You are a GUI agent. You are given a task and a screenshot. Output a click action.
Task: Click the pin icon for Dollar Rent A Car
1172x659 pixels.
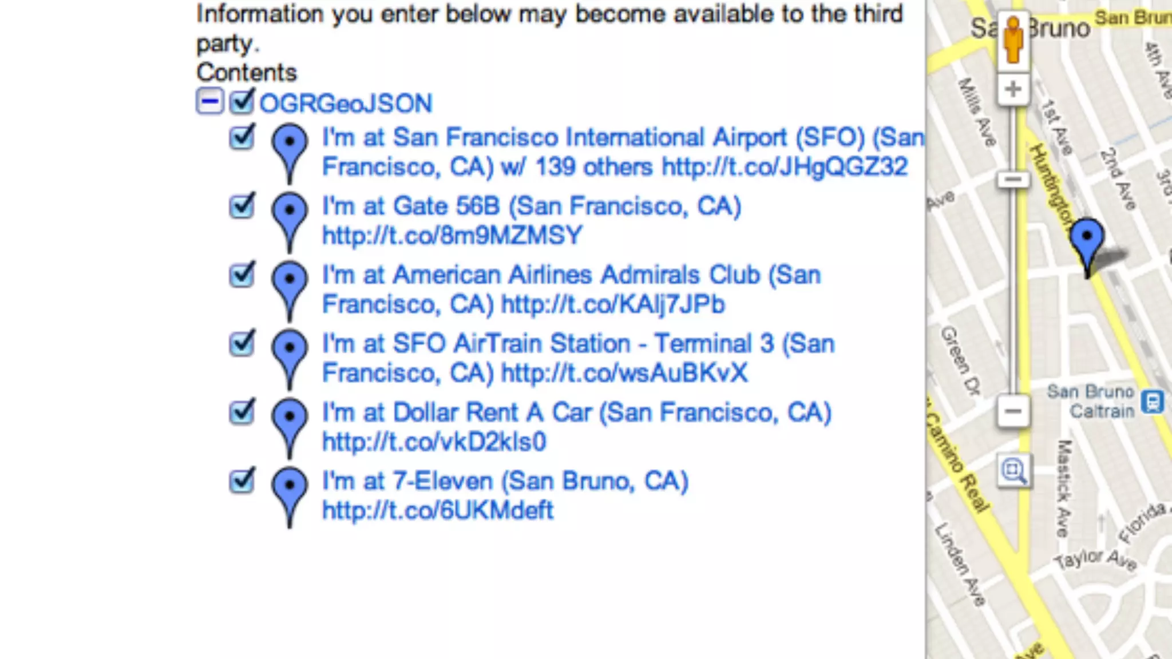pos(290,421)
